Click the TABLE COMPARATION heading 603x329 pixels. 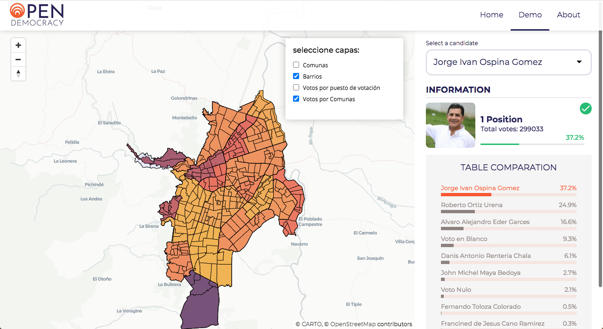pyautogui.click(x=508, y=168)
